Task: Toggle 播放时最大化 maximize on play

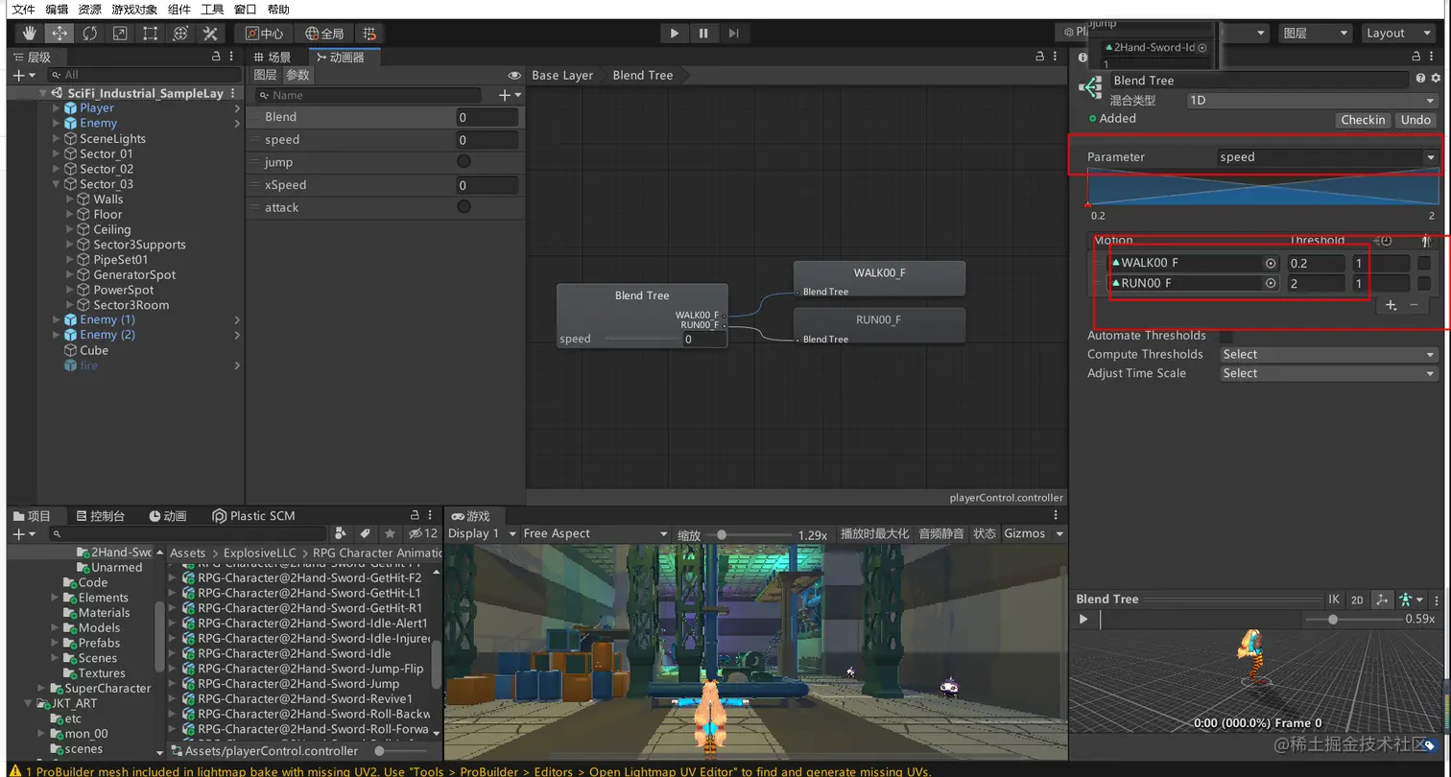Action: coord(874,534)
